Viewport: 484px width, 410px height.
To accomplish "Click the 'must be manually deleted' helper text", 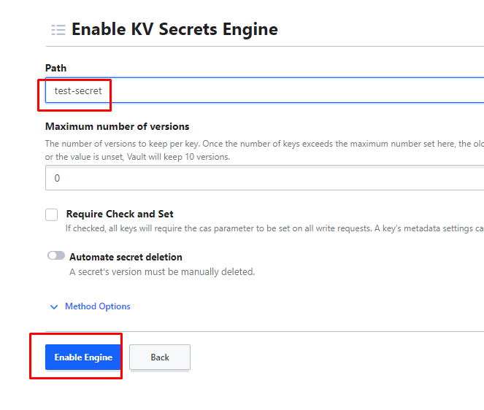I will click(x=161, y=272).
